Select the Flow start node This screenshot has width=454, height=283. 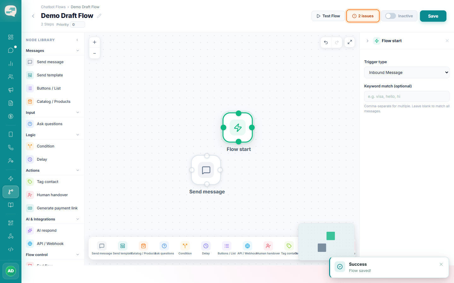pos(238,127)
